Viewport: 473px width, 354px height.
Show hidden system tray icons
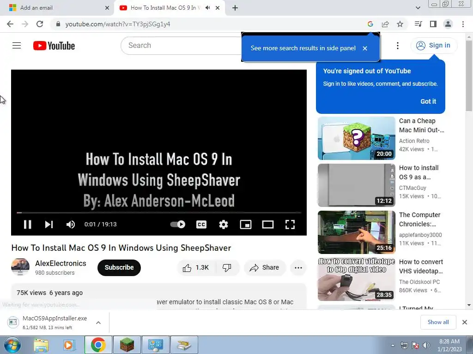tap(393, 345)
